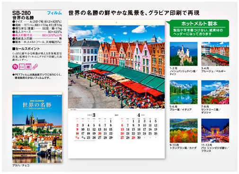Screen dimensions: 239x174
Task: Open the autumn forest thumbnail for 9-10月
Action: (x=184, y=131)
